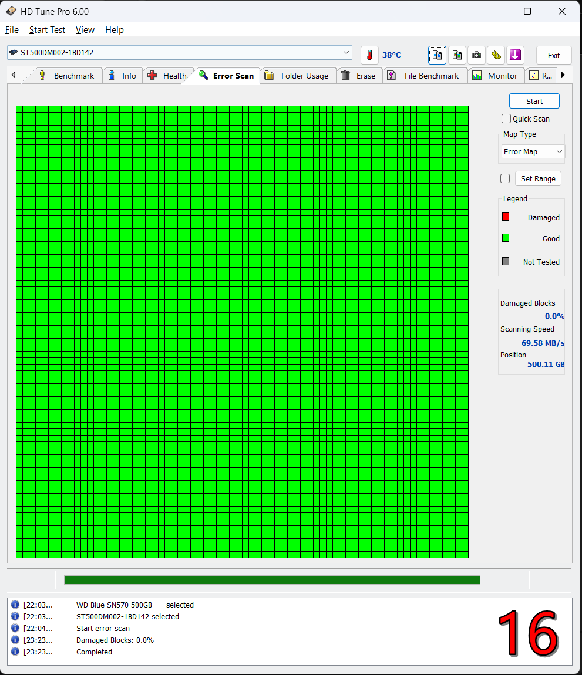Click the camera save screenshot icon

tap(477, 55)
